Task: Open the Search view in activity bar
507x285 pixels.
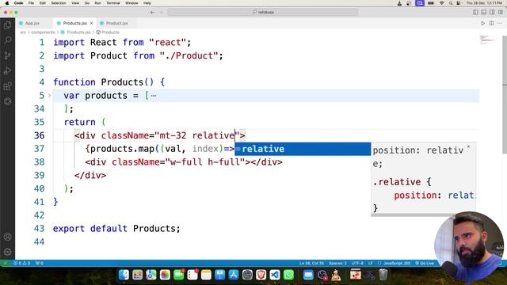Action: pos(7,40)
